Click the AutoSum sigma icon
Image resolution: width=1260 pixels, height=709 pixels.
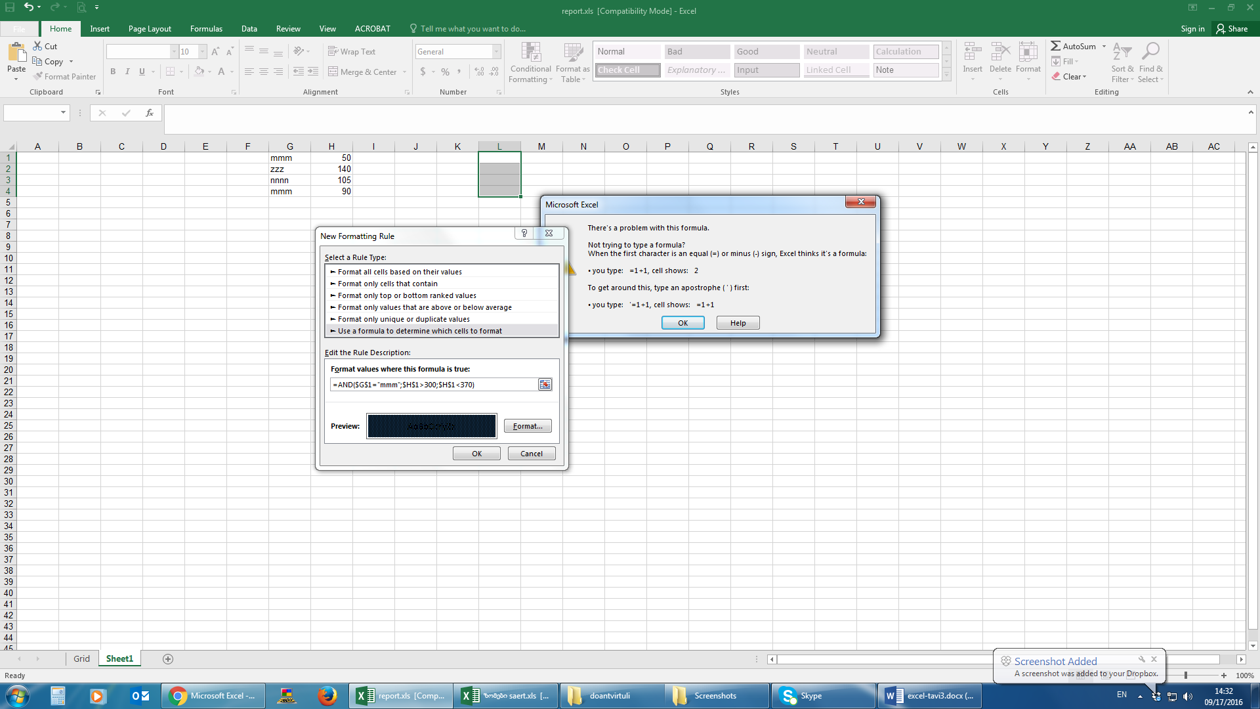pos(1055,46)
